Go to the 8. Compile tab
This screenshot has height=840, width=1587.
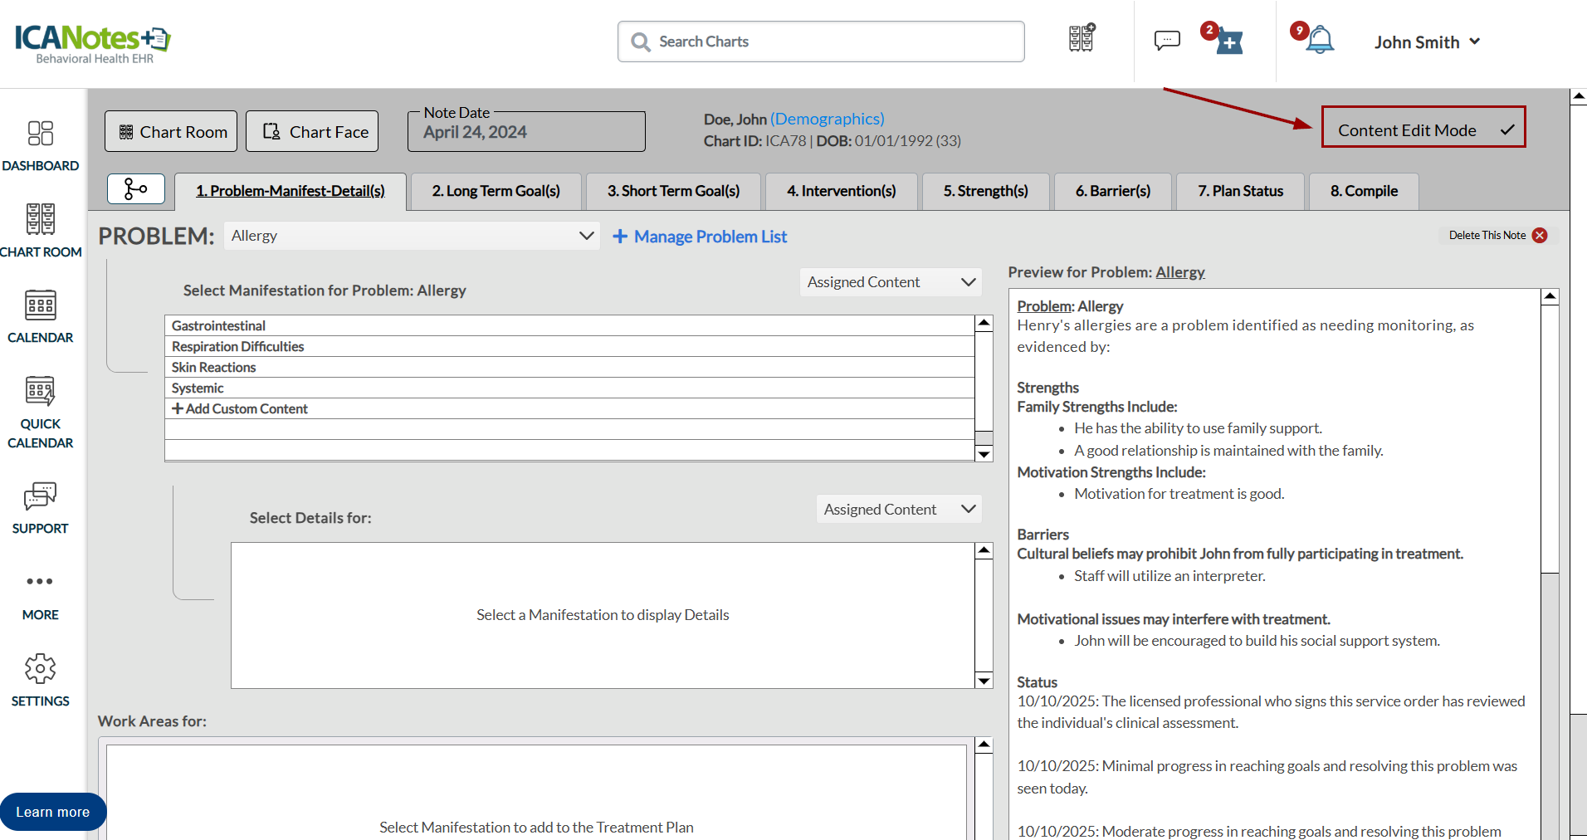pos(1363,191)
